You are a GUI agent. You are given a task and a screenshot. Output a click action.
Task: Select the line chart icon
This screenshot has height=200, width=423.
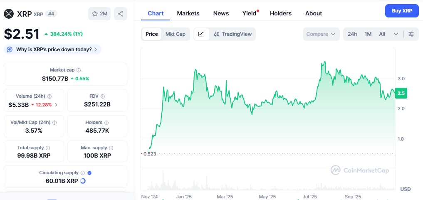tap(201, 34)
